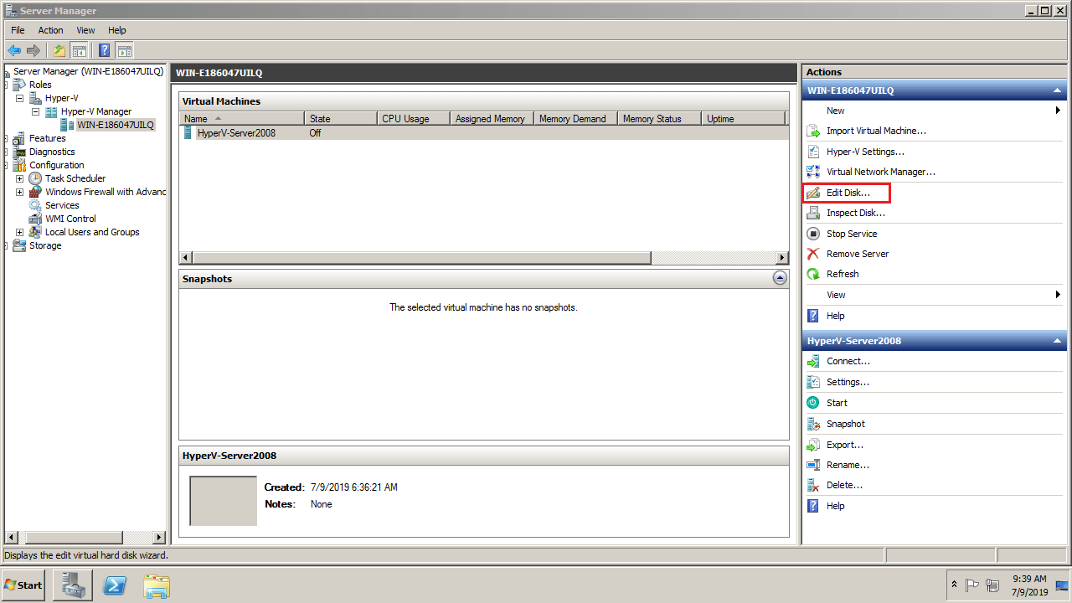Click Import Virtual Machine action link
The image size is (1072, 603).
(x=876, y=131)
